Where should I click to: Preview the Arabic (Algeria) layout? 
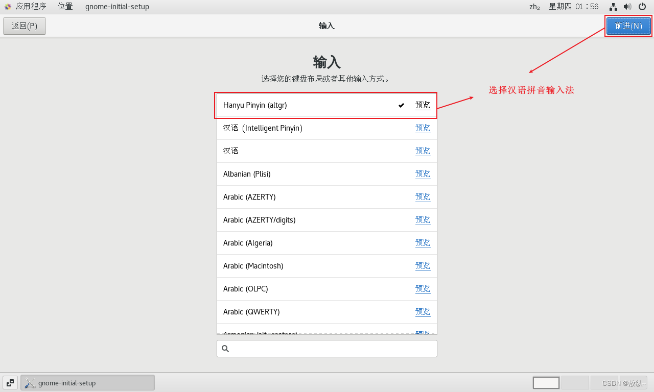point(423,243)
